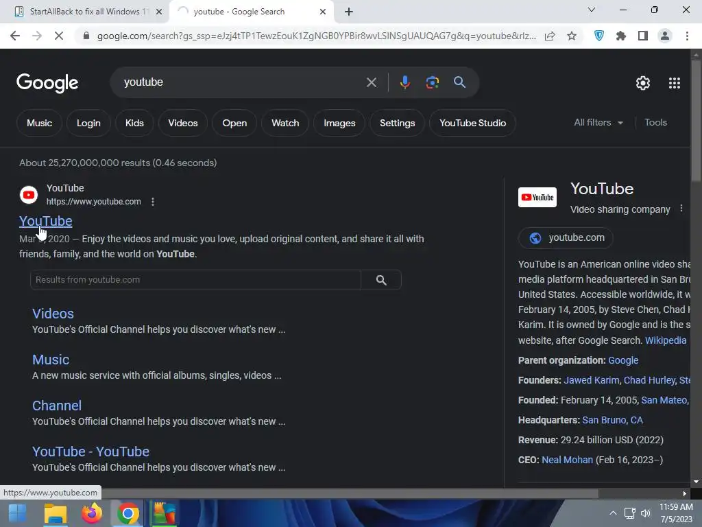702x527 pixels.
Task: Open knowledge panel three-dot options
Action: click(681, 209)
